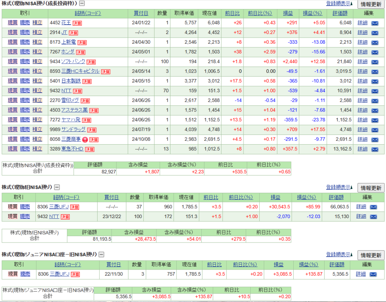This screenshot has width=386, height=302.
Task: Collapse the ジュニアNISA口座 section
Action: pyautogui.click(x=101, y=255)
